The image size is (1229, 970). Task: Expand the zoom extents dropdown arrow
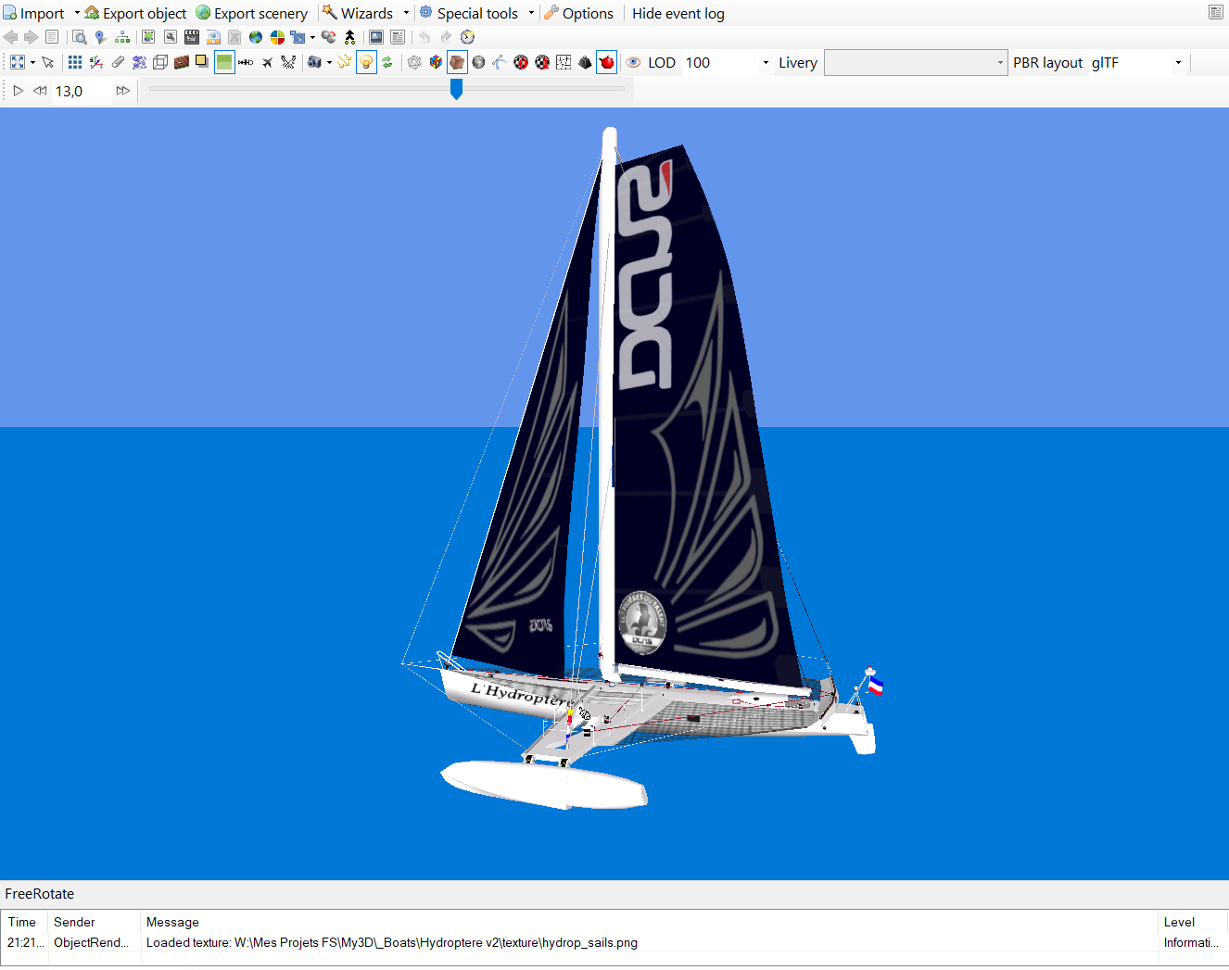[x=32, y=62]
